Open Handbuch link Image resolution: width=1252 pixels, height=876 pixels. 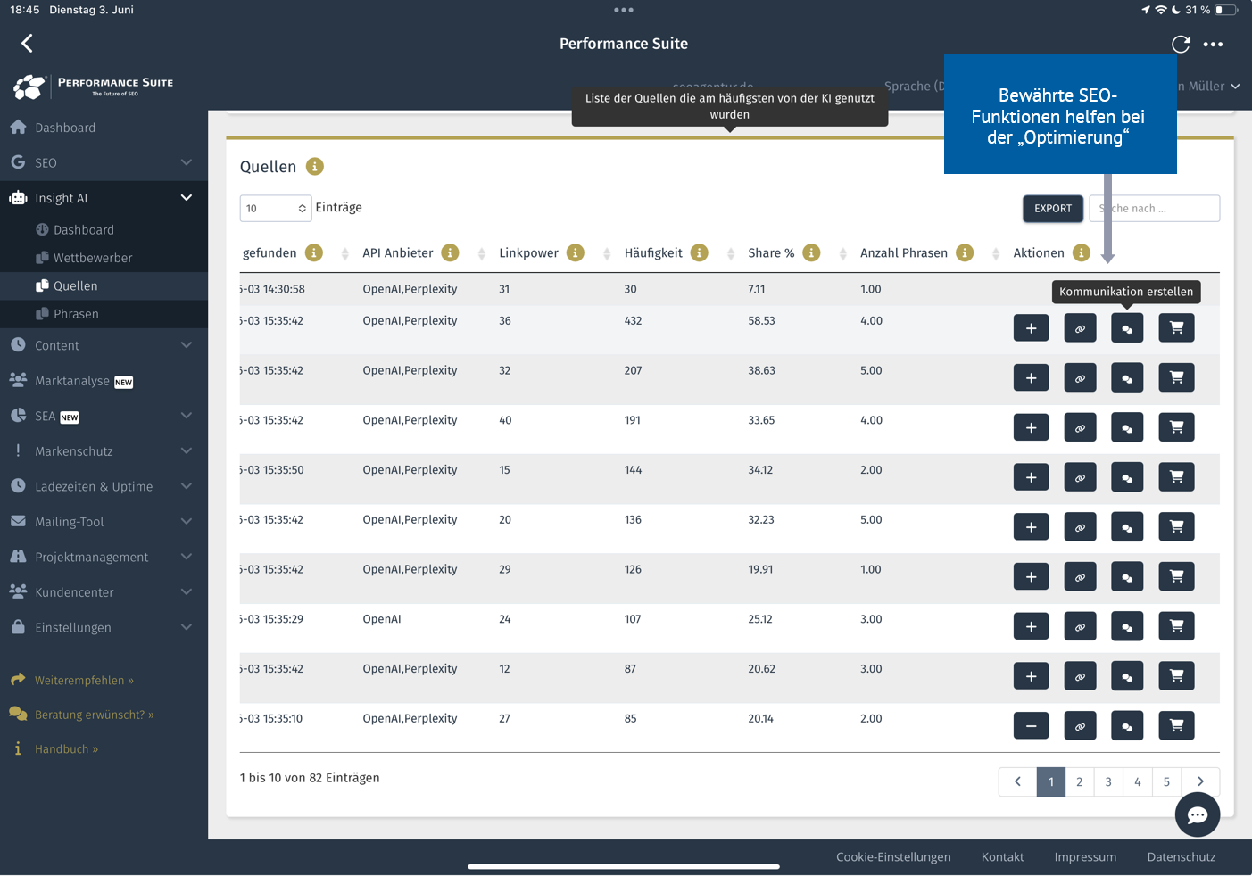pos(66,749)
